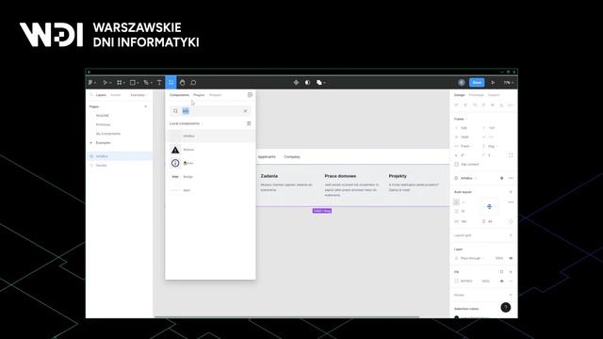Select the My Components page
The height and width of the screenshot is (339, 603).
[x=108, y=134]
